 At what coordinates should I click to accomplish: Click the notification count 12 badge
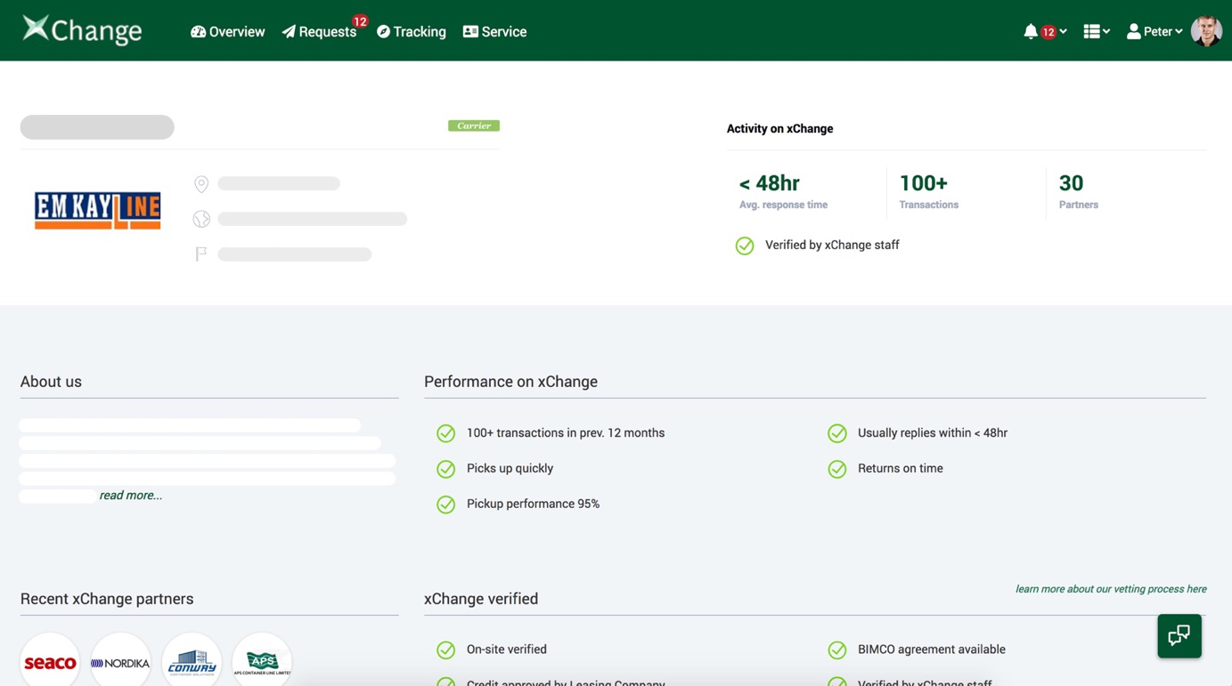coord(1048,32)
